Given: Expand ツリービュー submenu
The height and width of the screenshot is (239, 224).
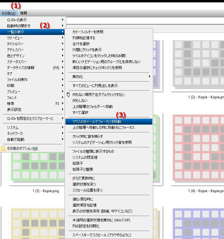Looking at the screenshot, I should click(x=33, y=38).
